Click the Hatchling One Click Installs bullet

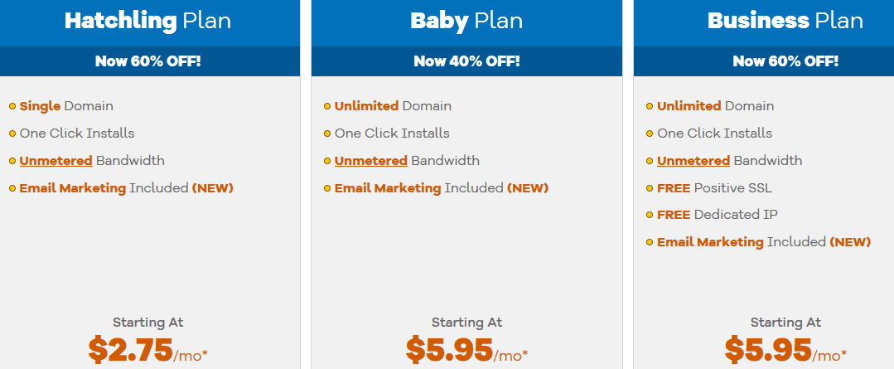click(x=12, y=134)
